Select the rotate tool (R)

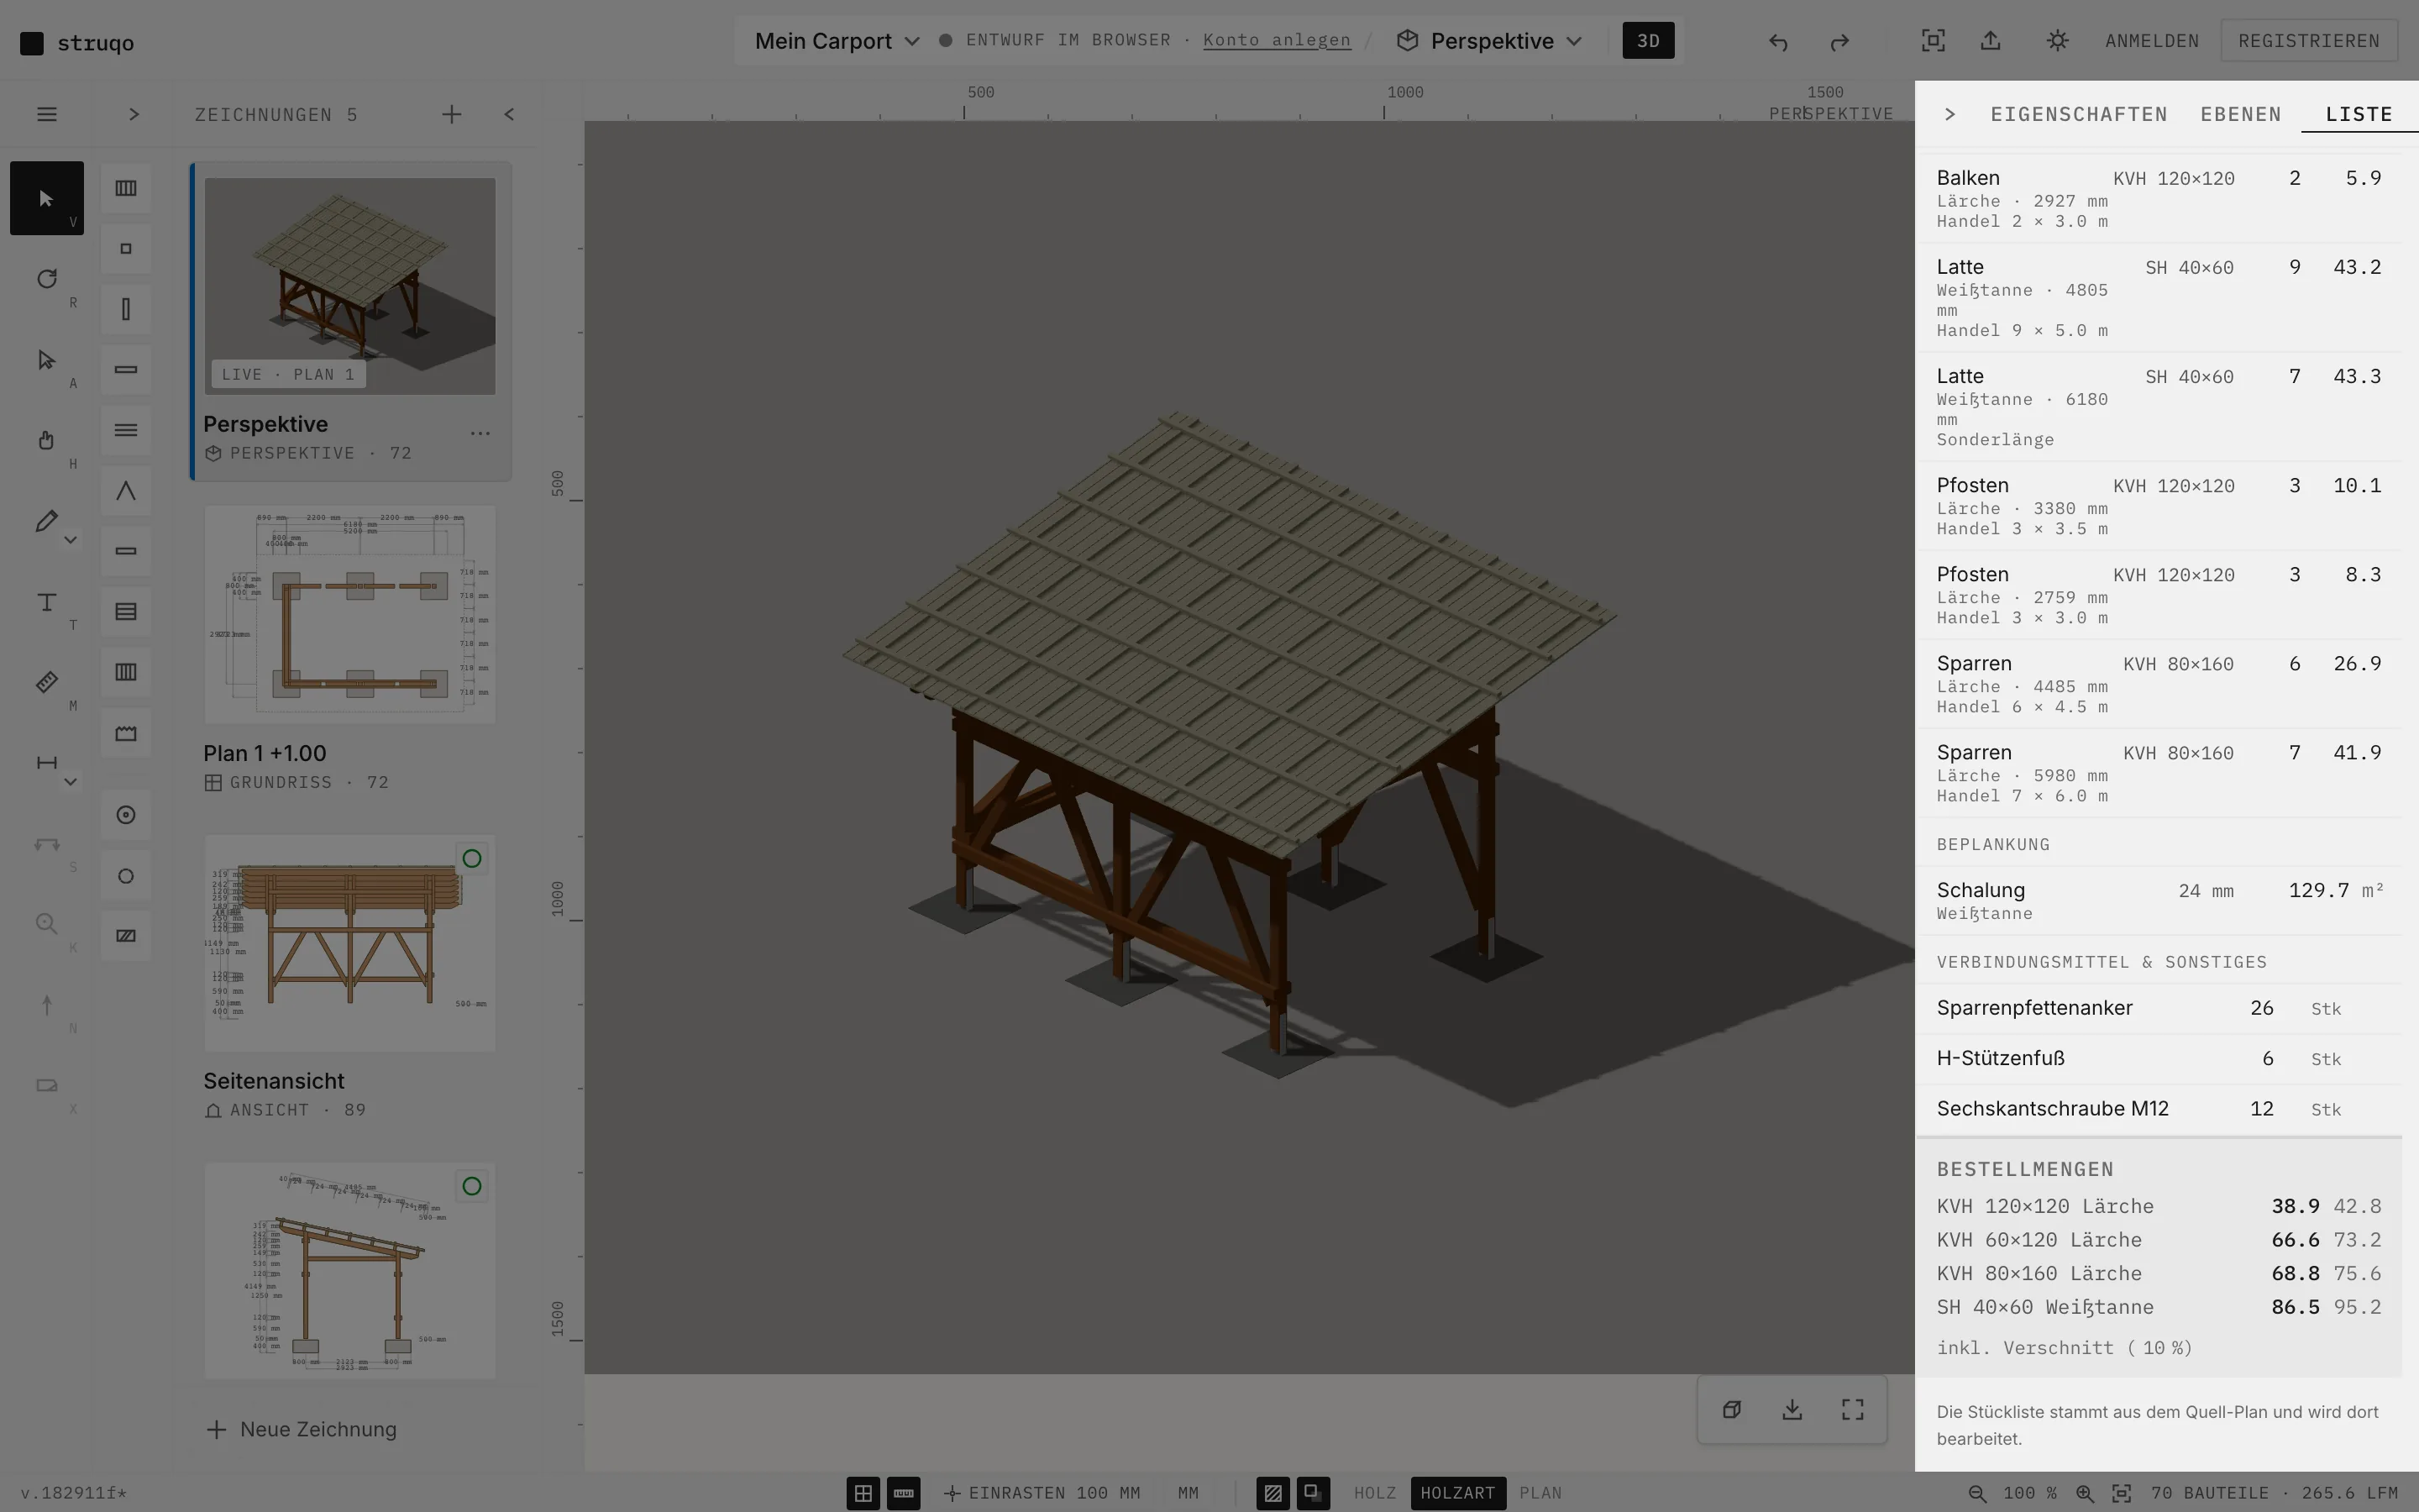pos(46,279)
